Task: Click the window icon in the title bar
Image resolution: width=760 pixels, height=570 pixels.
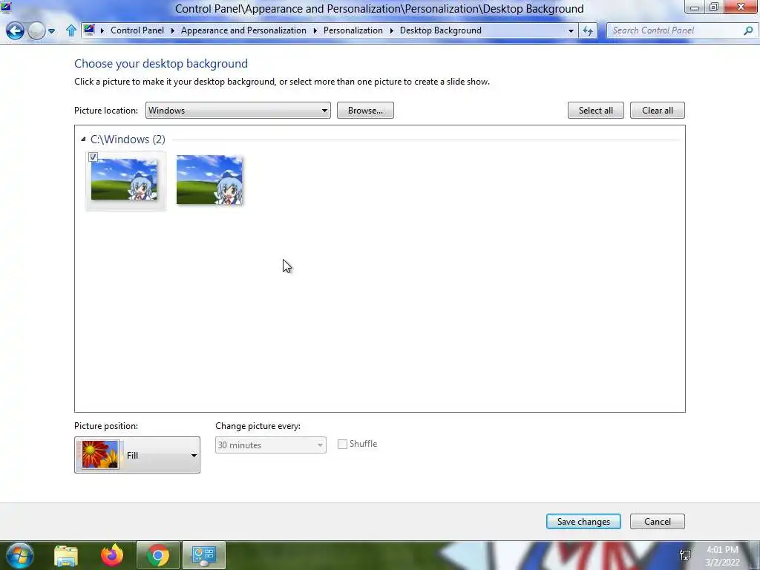Action: pos(6,7)
